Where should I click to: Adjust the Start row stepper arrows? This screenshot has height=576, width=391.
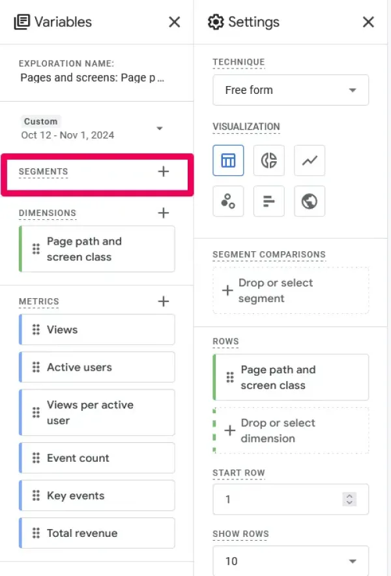(349, 499)
